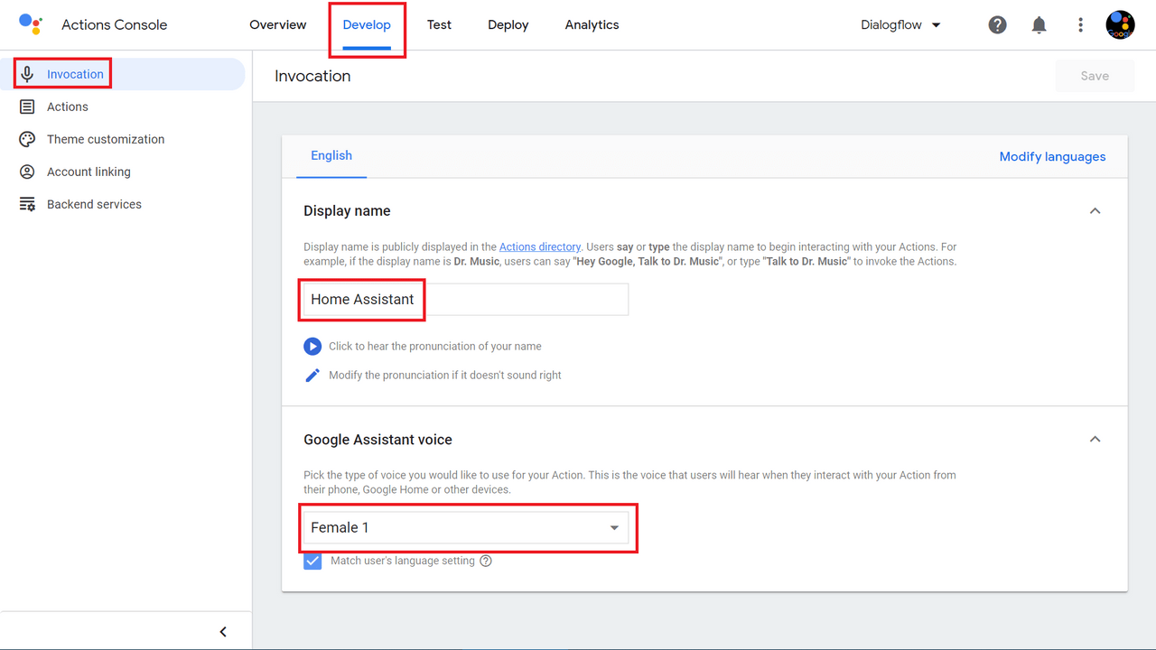Image resolution: width=1156 pixels, height=650 pixels.
Task: Uncheck Match user's language setting
Action: pyautogui.click(x=312, y=561)
